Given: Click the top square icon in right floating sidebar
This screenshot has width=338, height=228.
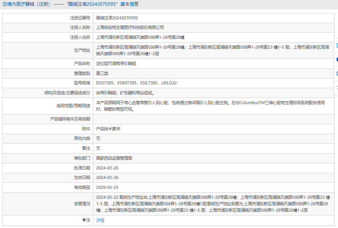Looking at the screenshot, I should click(337, 45).
